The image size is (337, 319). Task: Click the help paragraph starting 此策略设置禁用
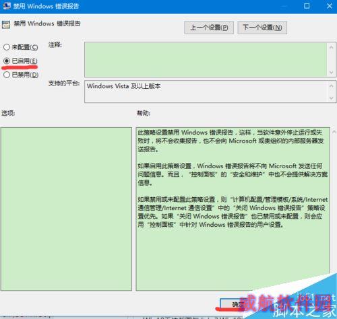click(x=231, y=141)
